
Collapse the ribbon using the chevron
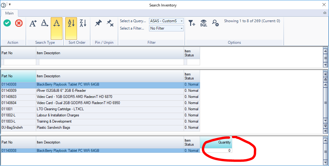pyautogui.click(x=325, y=13)
